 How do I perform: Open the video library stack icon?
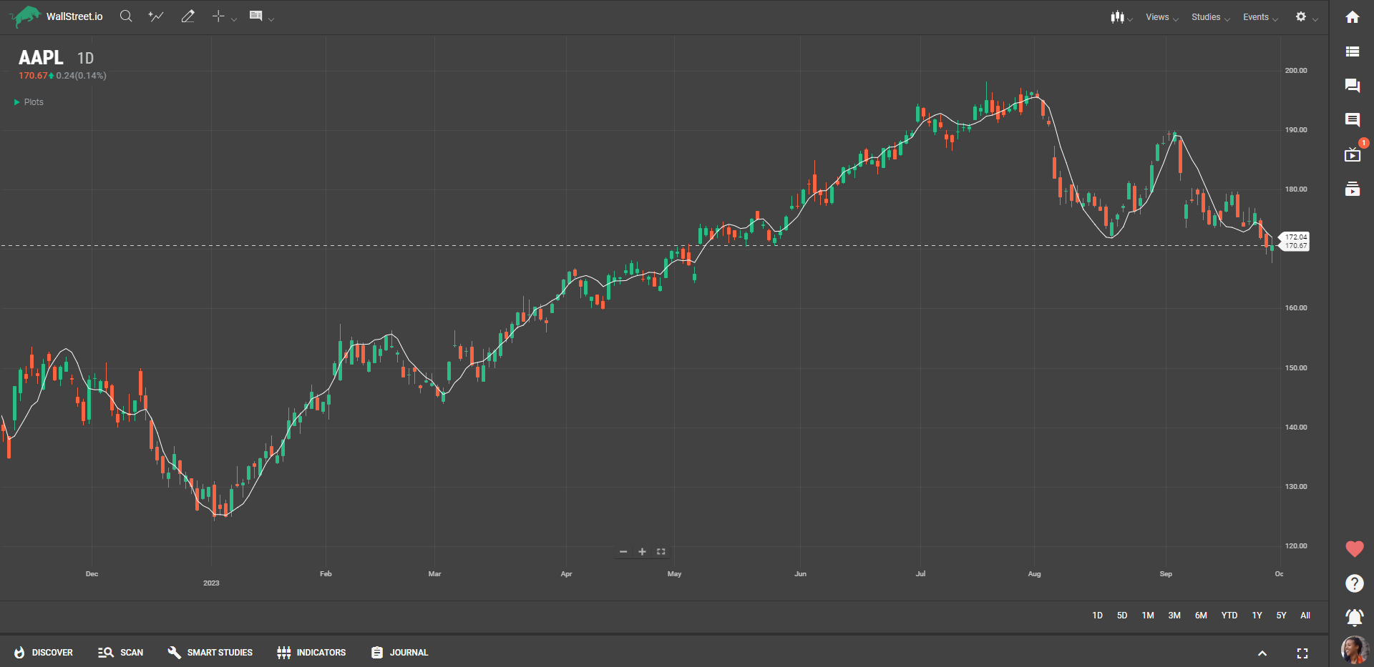point(1353,189)
